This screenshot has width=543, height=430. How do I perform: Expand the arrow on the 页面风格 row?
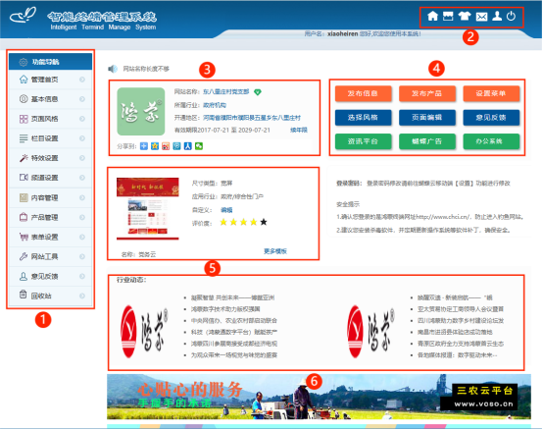[82, 119]
